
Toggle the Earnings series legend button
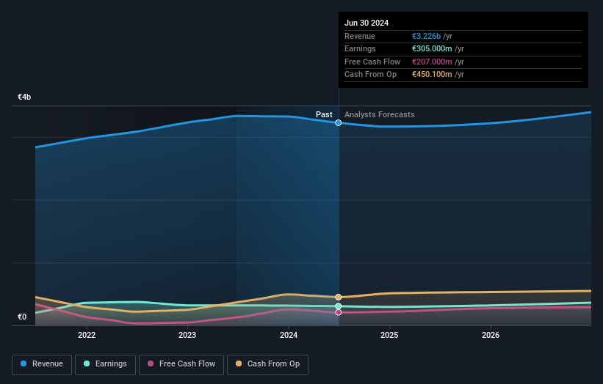pyautogui.click(x=105, y=364)
